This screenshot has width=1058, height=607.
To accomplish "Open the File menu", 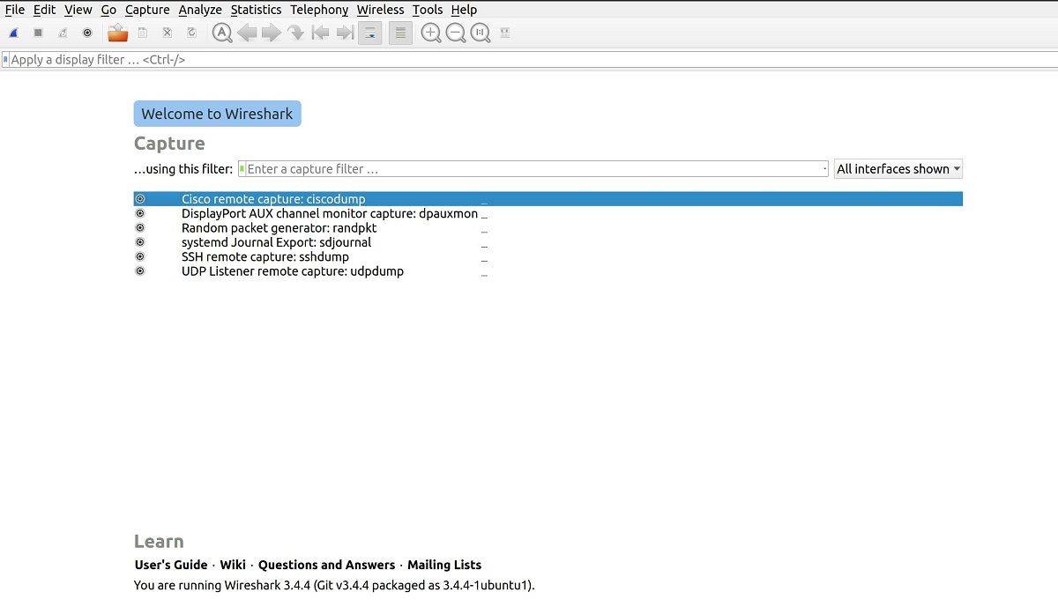I will click(x=15, y=10).
